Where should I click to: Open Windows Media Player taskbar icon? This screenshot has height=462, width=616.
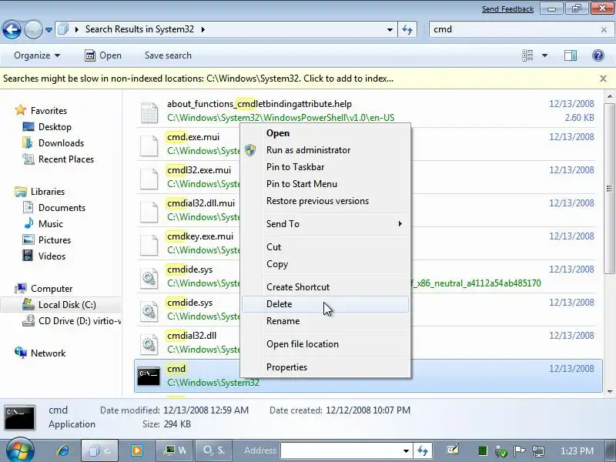137,450
